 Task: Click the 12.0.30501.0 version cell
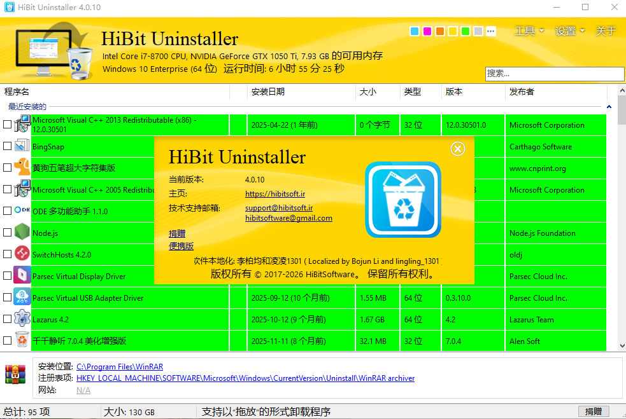[473, 125]
